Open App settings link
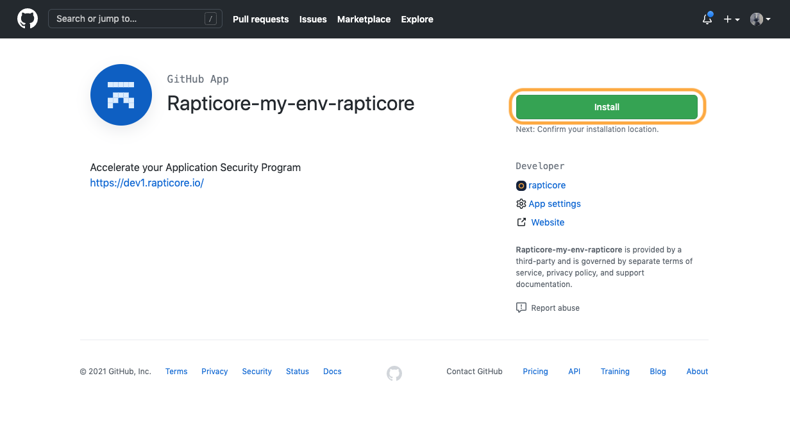The height and width of the screenshot is (444, 790). pos(555,204)
